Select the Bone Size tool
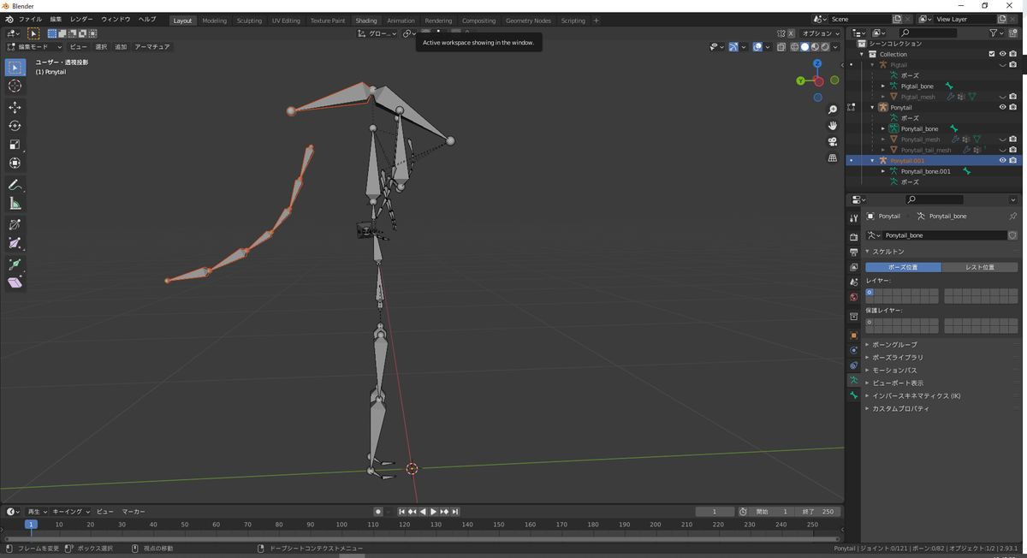This screenshot has width=1027, height=558. tap(15, 244)
